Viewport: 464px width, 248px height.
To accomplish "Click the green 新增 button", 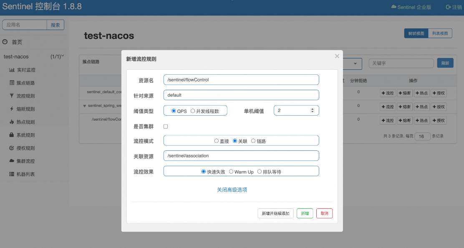I will (305, 213).
